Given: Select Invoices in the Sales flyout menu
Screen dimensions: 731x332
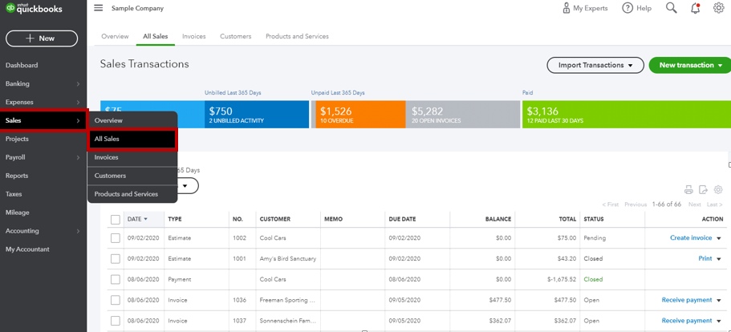Looking at the screenshot, I should pos(107,157).
